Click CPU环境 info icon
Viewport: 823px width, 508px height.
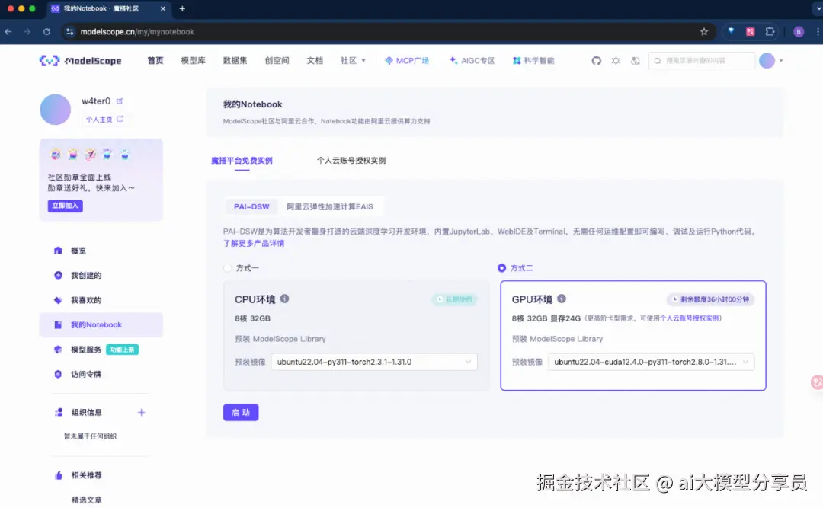(284, 299)
